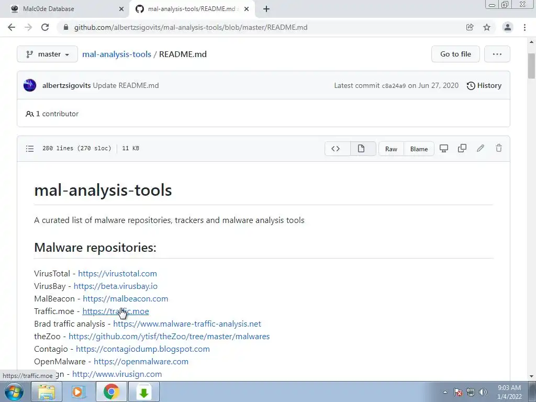
Task: Share this page from the address bar
Action: 470,27
